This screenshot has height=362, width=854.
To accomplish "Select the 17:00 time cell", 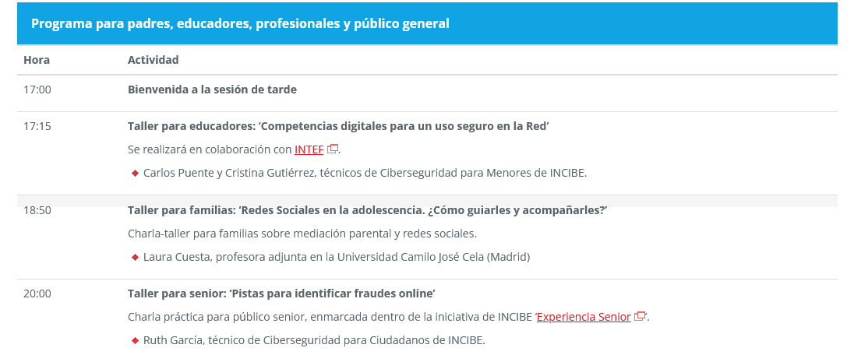I will 37,90.
